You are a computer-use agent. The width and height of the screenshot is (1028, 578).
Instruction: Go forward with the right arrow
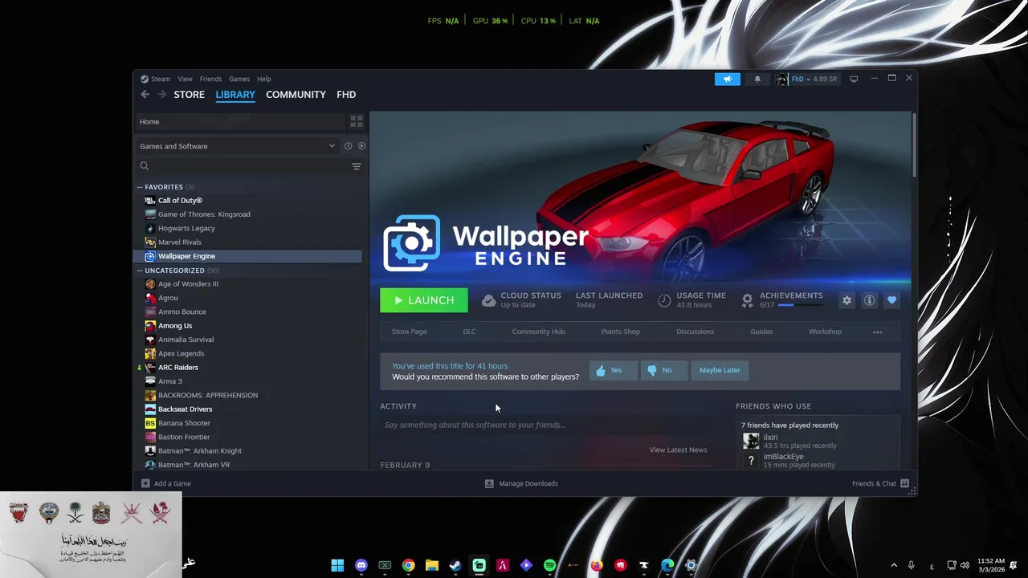[x=162, y=94]
